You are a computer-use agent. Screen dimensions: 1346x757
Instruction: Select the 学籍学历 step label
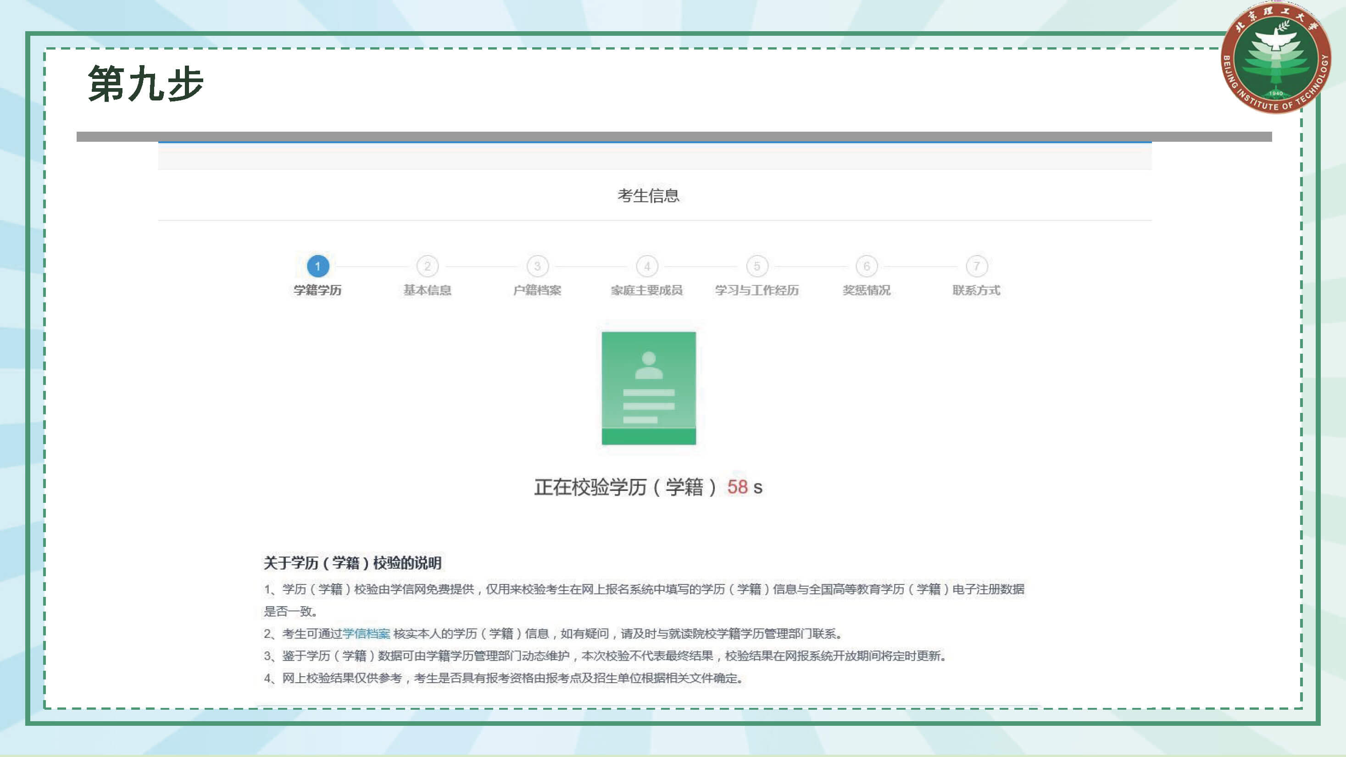(x=317, y=290)
